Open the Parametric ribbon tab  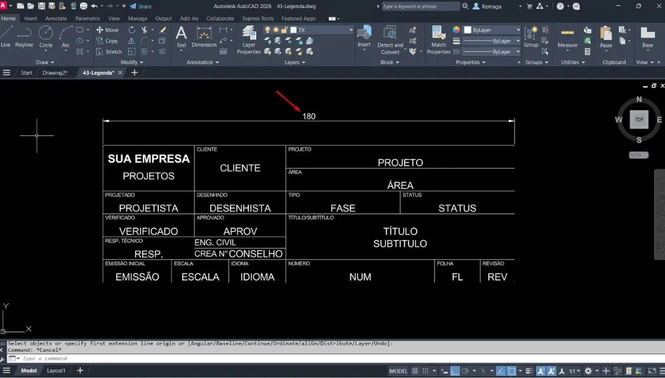coord(87,19)
